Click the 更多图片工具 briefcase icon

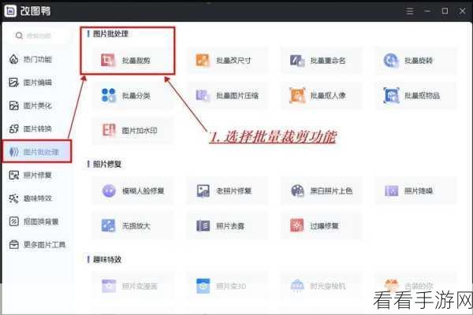point(13,244)
